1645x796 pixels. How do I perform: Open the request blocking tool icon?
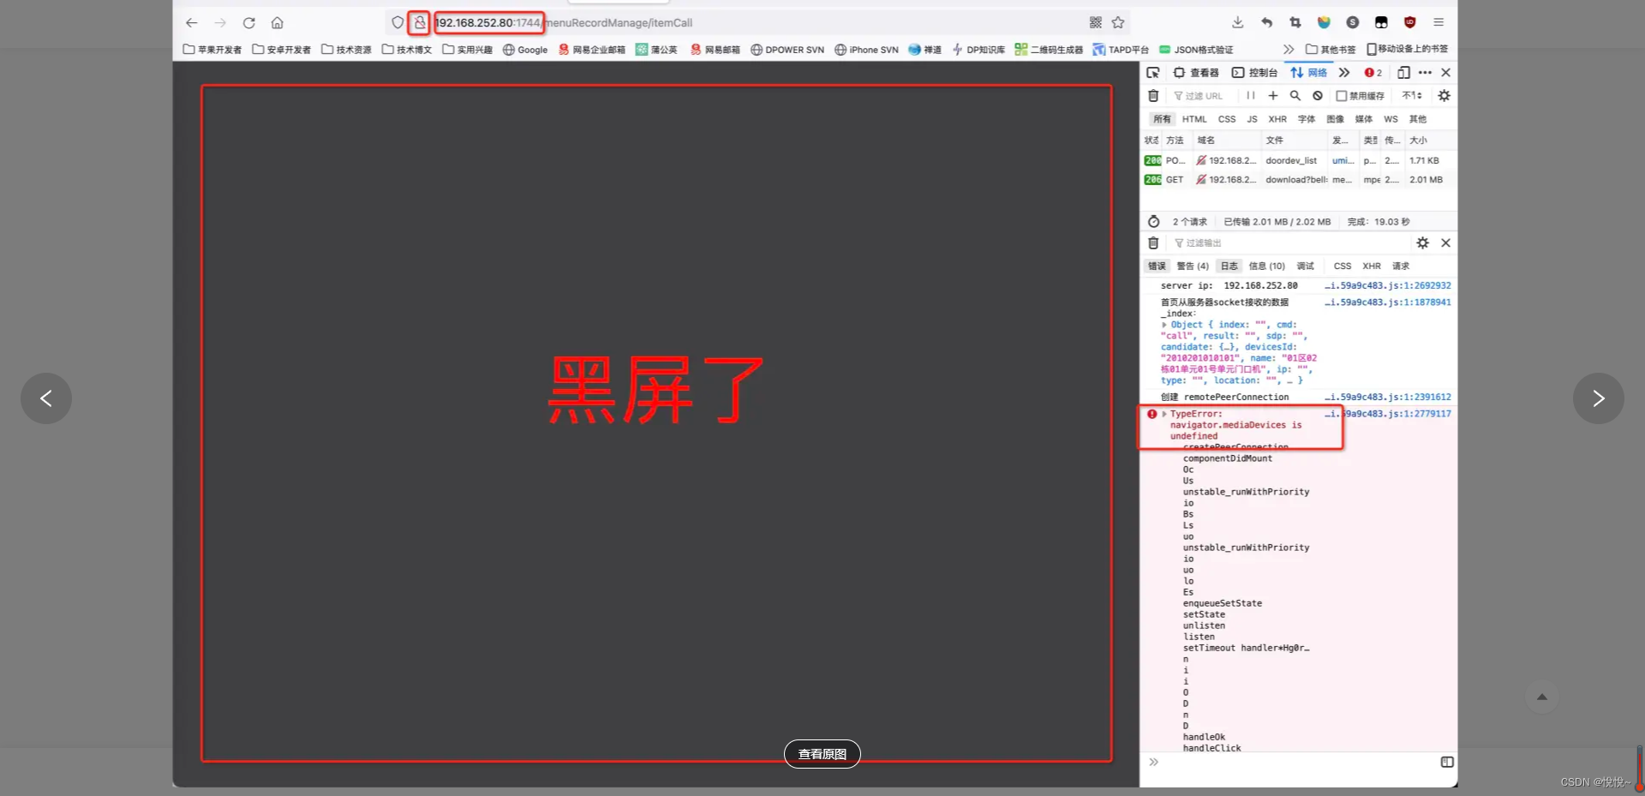pyautogui.click(x=1317, y=95)
